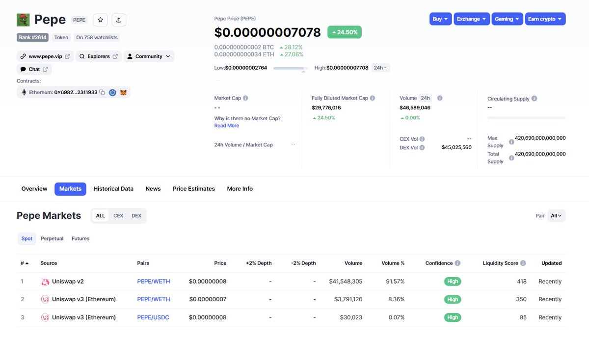Click the Chat speech bubble icon
This screenshot has width=589, height=339.
[x=23, y=69]
